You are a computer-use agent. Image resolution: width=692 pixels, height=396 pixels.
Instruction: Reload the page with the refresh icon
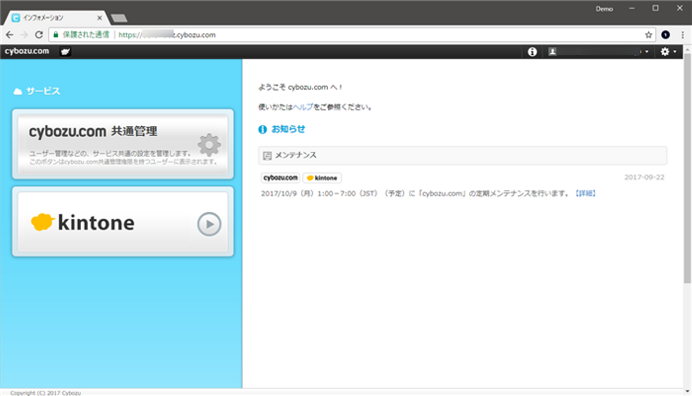coord(39,35)
